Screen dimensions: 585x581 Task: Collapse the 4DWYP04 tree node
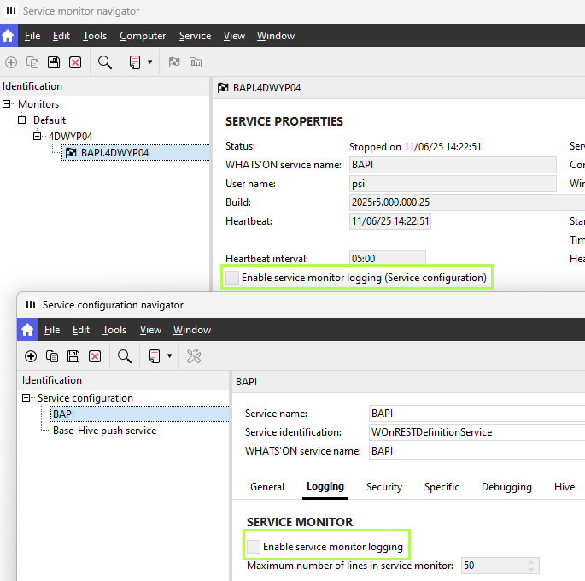(38, 137)
